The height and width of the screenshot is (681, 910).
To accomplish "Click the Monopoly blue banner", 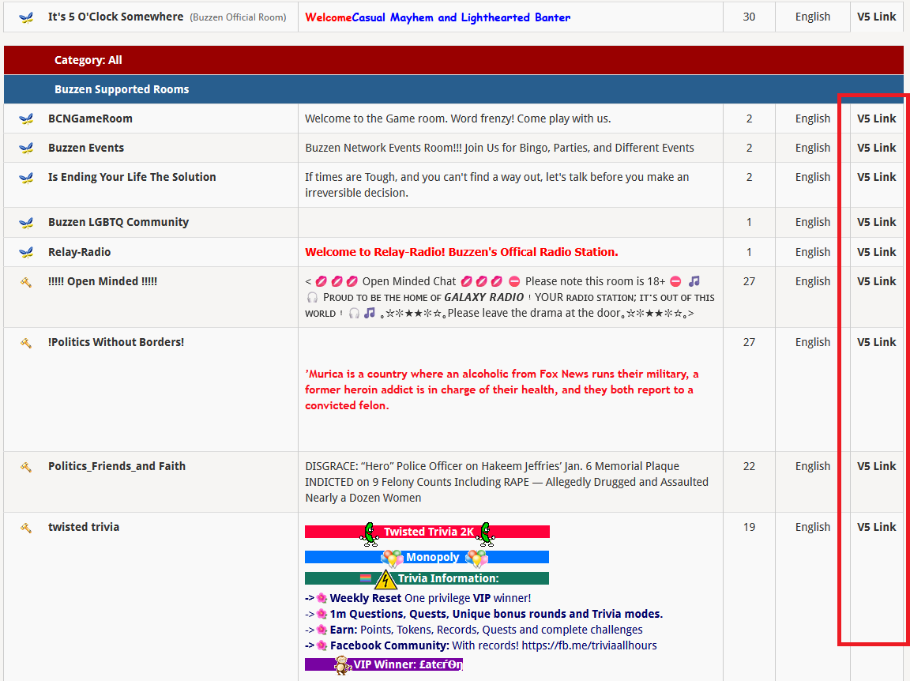I will coord(427,557).
